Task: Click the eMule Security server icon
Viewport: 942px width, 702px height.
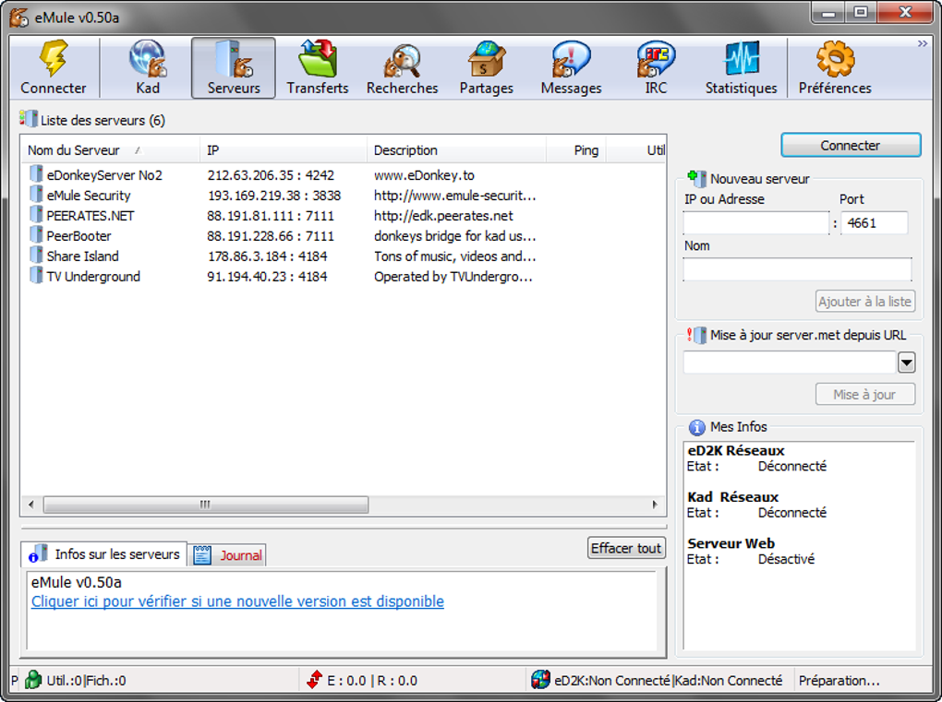Action: pyautogui.click(x=36, y=195)
